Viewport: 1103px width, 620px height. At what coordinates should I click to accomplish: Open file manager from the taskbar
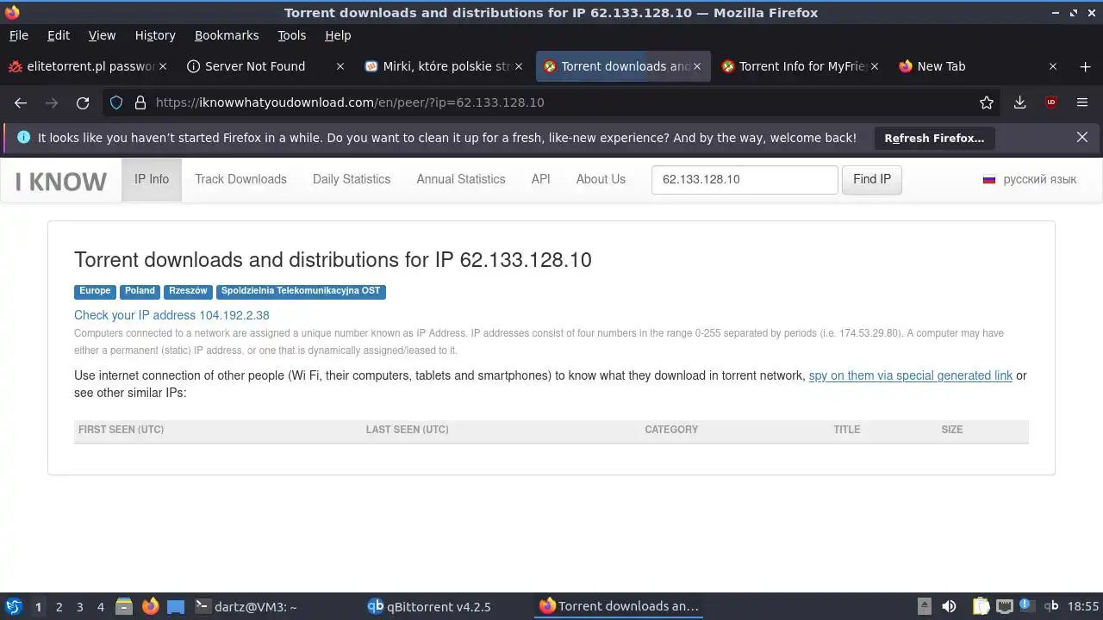(x=124, y=606)
